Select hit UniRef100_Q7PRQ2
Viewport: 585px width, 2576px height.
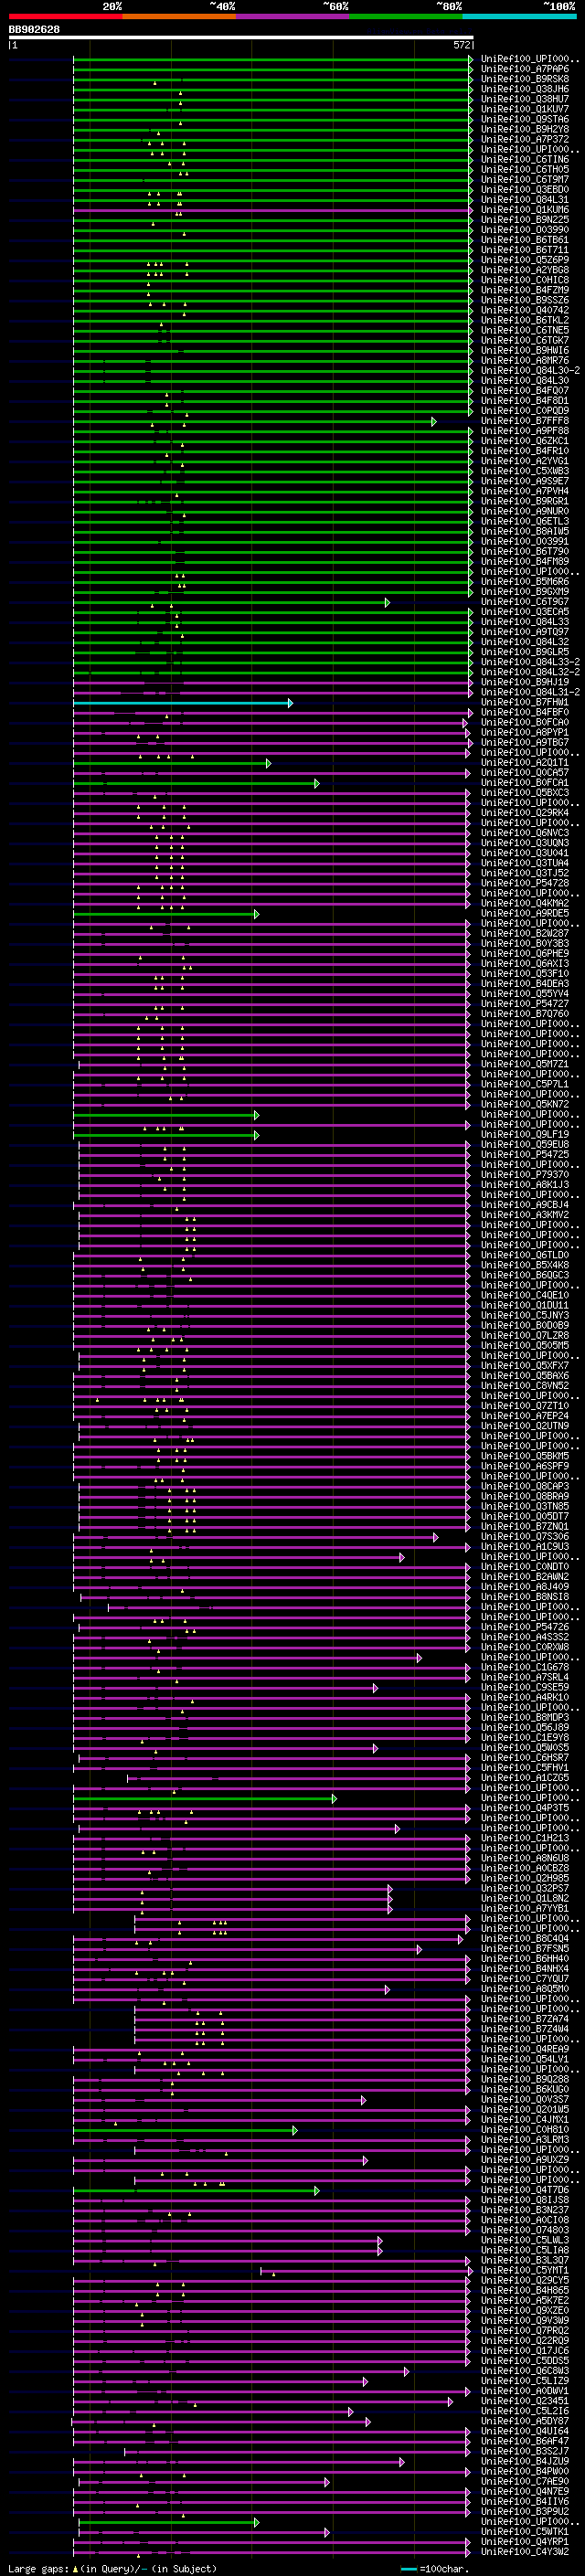[x=524, y=2331]
